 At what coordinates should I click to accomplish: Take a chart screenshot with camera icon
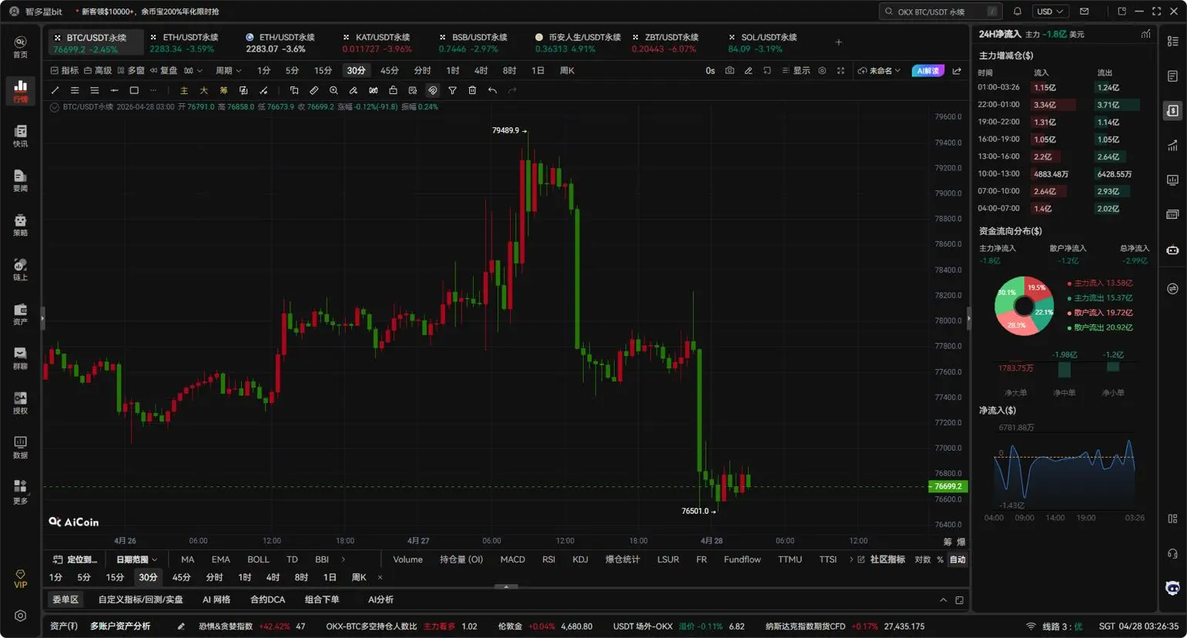(729, 70)
